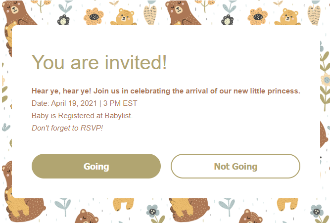Click the rightmost yellow bear cub at the top
This screenshot has height=223, width=330.
(x=287, y=17)
